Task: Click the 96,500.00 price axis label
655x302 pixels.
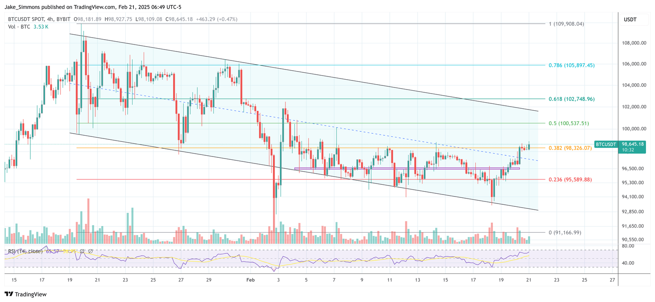Action: pyautogui.click(x=633, y=168)
